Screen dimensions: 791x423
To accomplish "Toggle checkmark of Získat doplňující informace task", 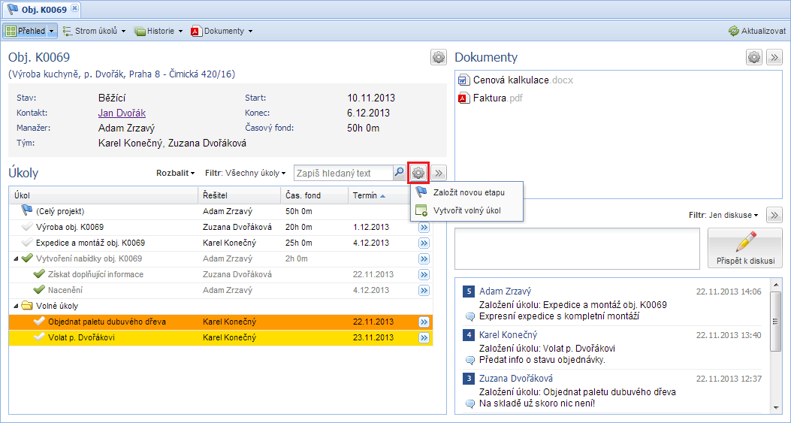I will coord(40,274).
